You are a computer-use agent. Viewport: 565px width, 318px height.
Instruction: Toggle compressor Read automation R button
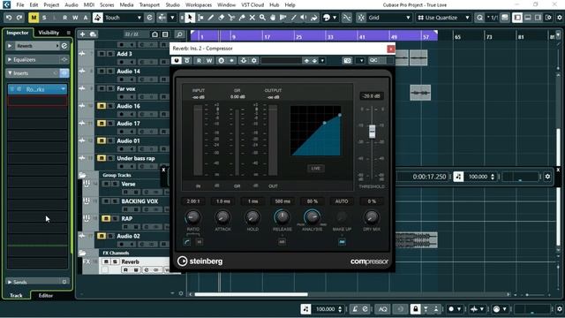pos(199,61)
